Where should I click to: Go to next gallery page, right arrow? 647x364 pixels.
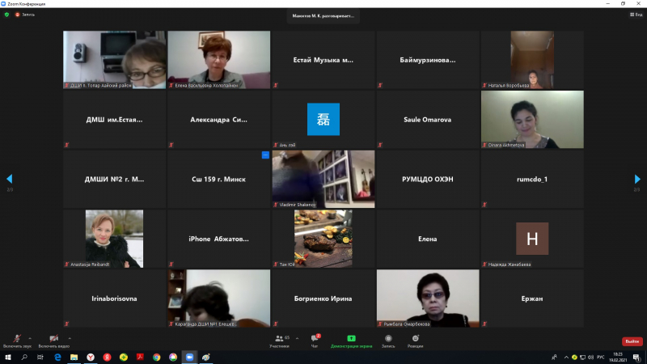coord(637,179)
